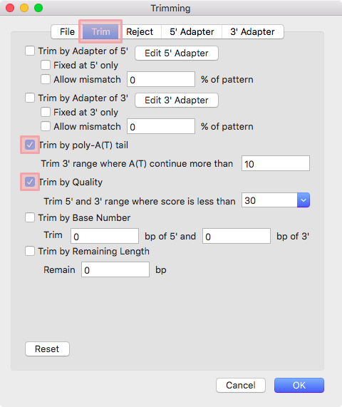Tick Trim by Base Number checkbox
Viewport: 342px width, 407px height.
pyautogui.click(x=30, y=217)
